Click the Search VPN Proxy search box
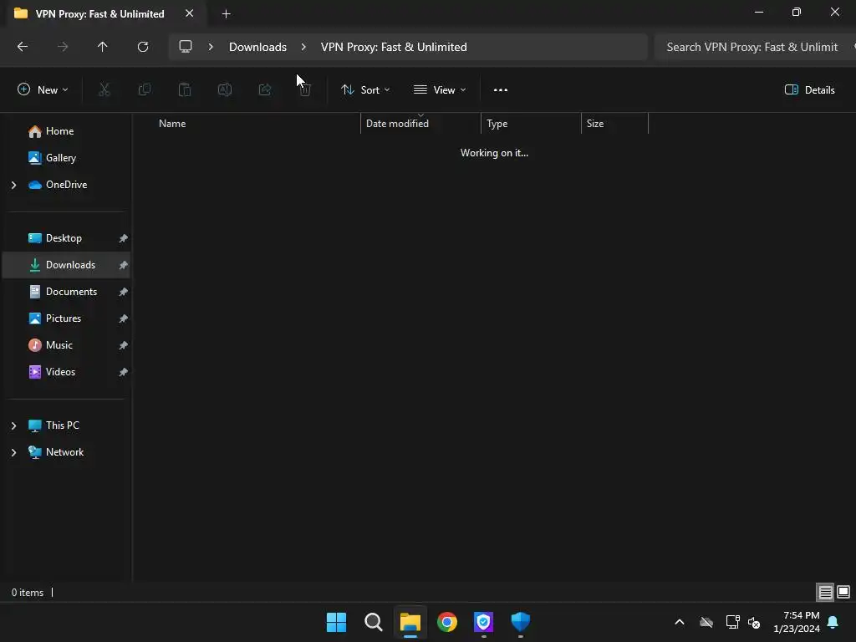This screenshot has height=642, width=856. pos(755,47)
